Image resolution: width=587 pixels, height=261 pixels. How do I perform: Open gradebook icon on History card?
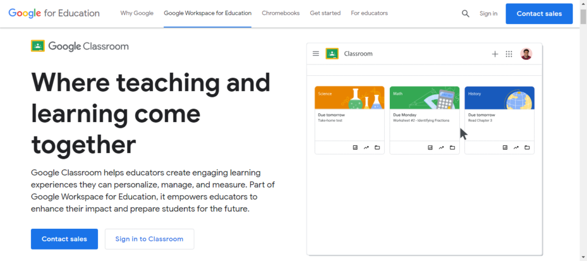pos(505,147)
